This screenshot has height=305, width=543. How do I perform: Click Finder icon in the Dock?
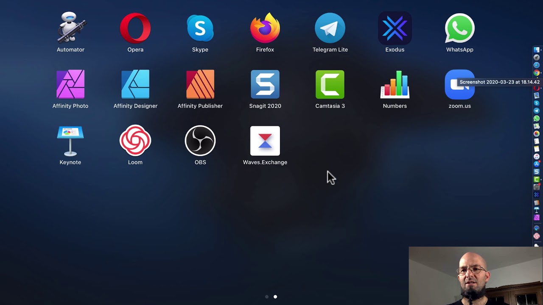point(537,50)
